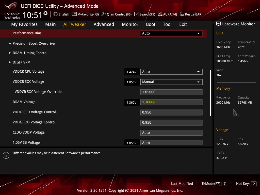This screenshot has width=260, height=195.
Task: Click the 1.424V CPU voltage readout
Action: tap(132, 72)
